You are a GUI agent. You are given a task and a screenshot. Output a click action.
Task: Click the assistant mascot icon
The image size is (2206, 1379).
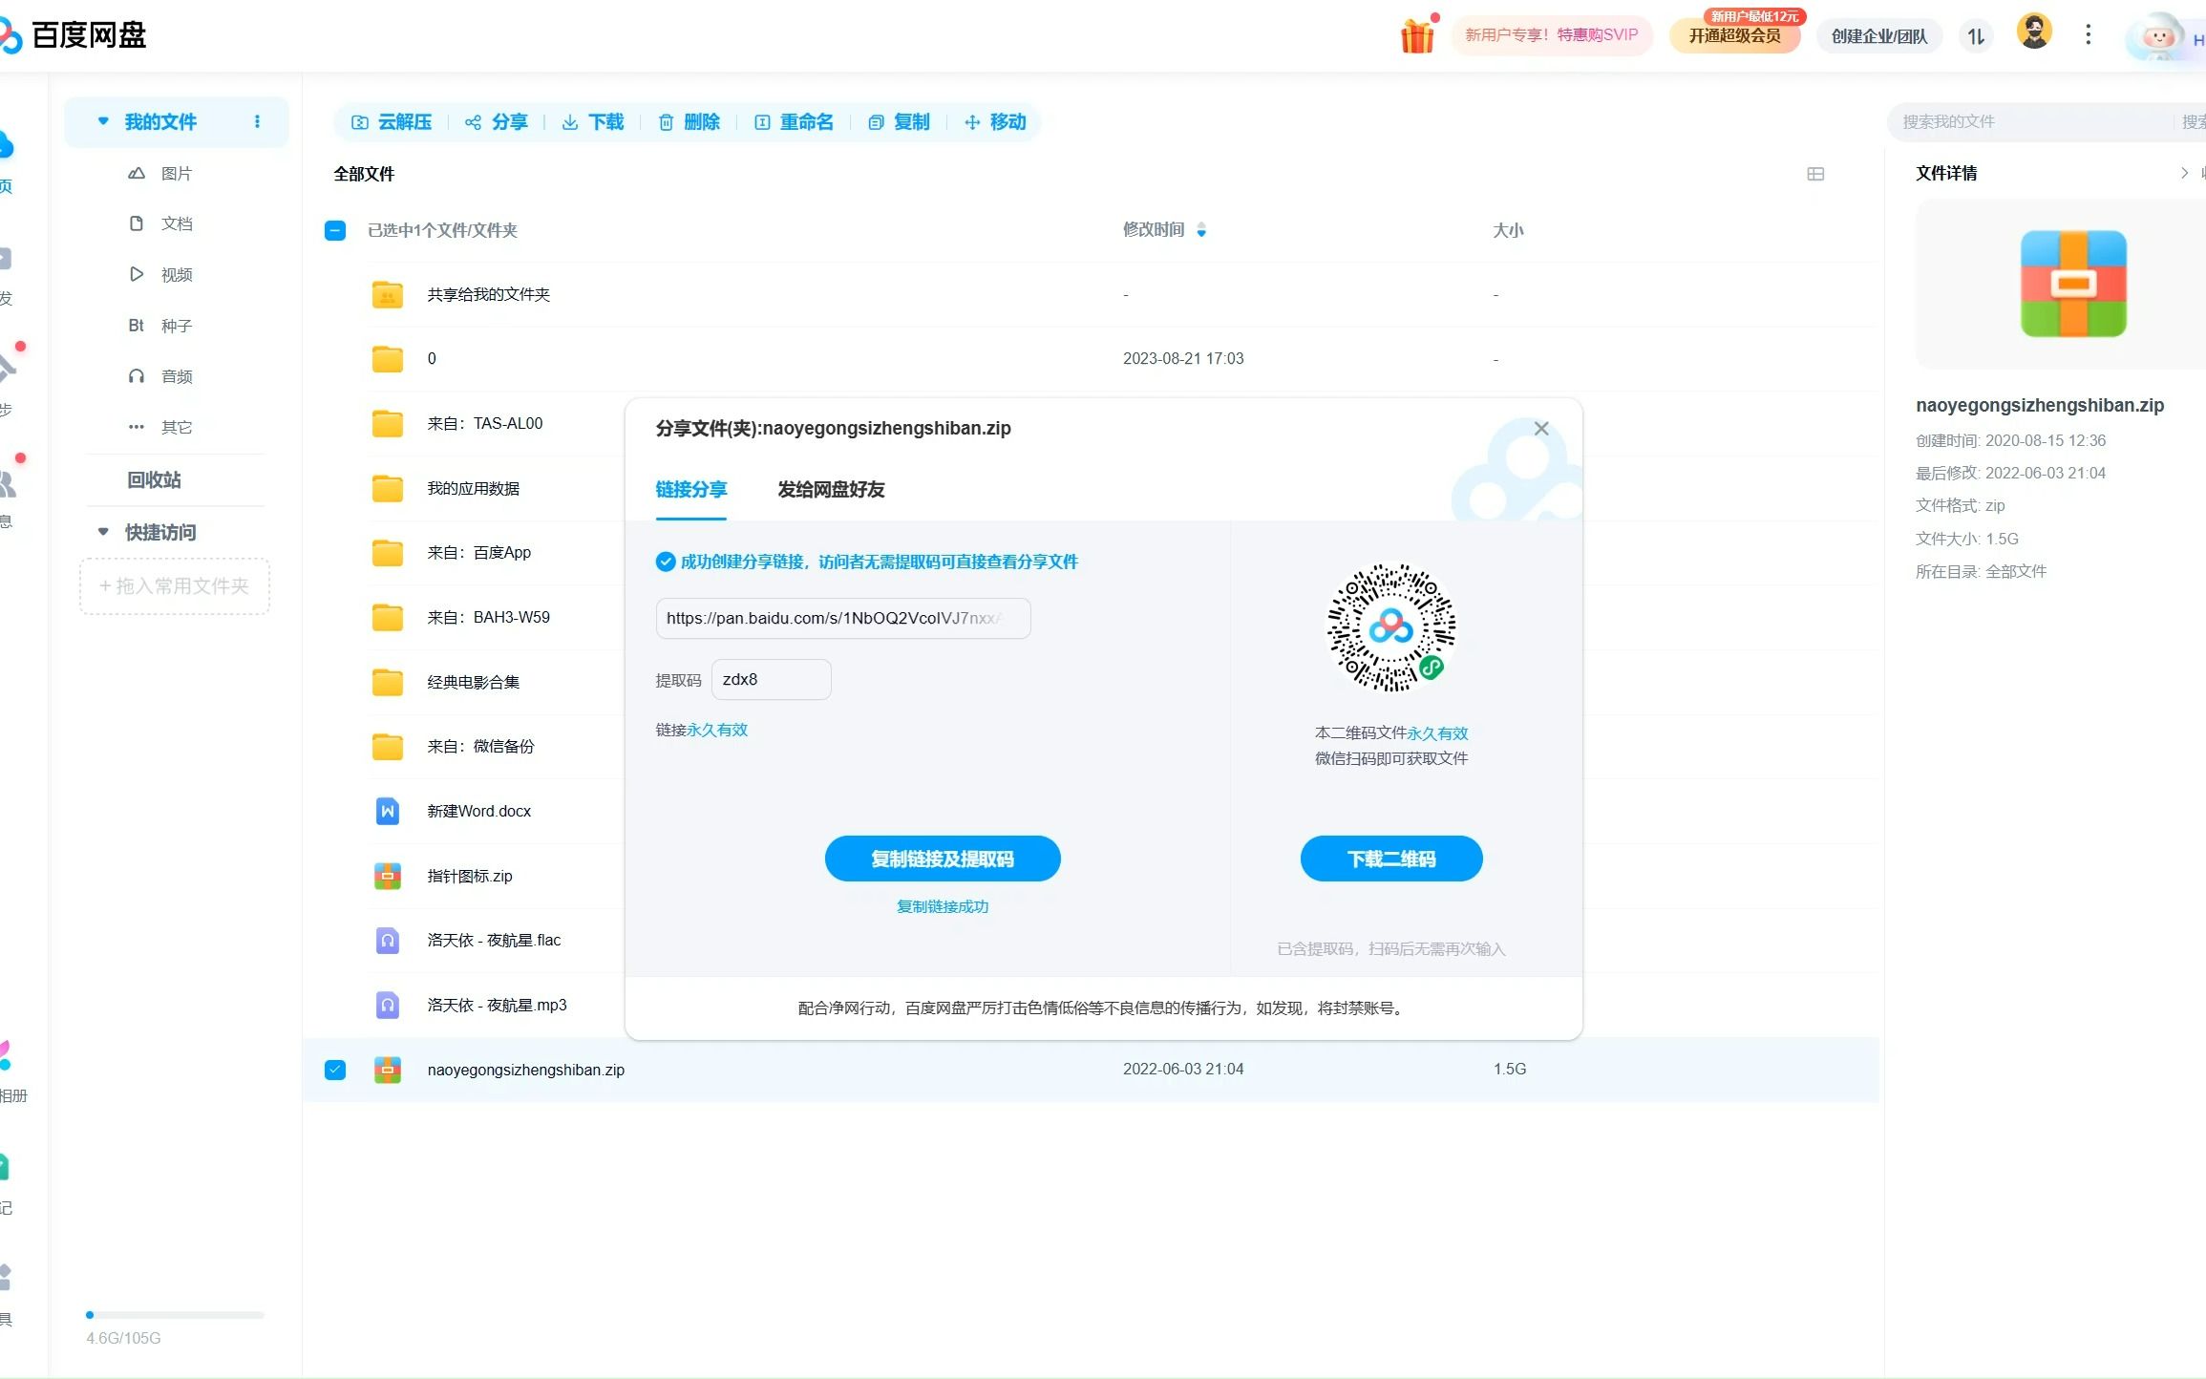[x=2158, y=38]
